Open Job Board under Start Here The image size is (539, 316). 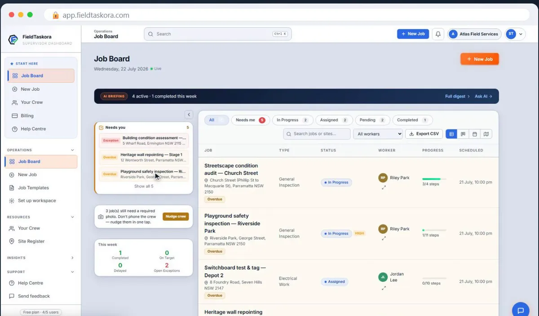pos(41,76)
